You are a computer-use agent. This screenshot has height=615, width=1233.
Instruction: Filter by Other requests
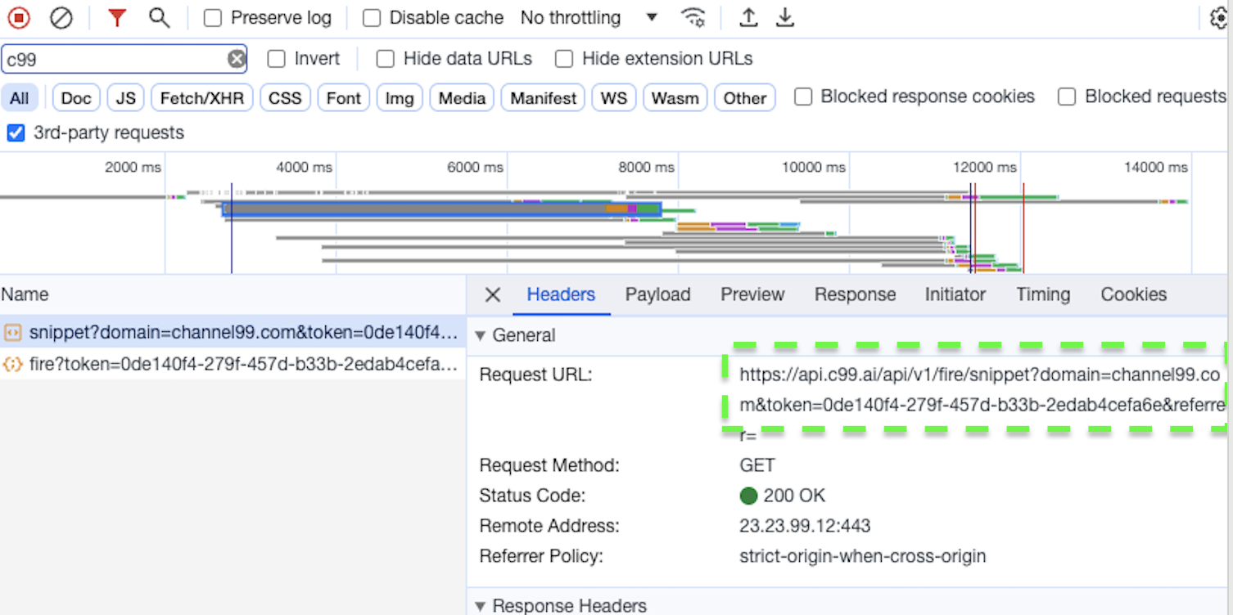pyautogui.click(x=745, y=98)
